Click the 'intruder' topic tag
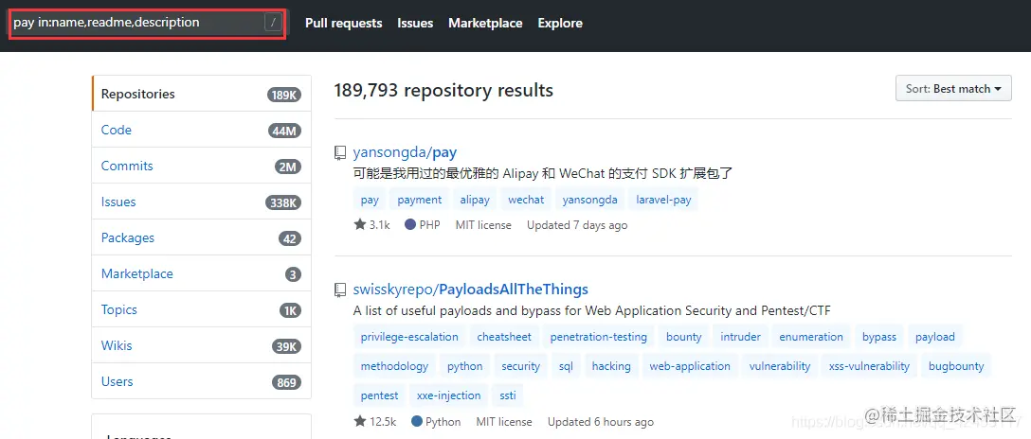 740,337
